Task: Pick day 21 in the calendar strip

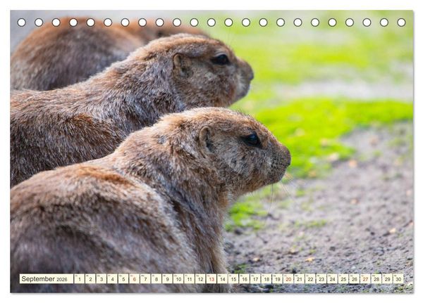Action: tap(300, 279)
